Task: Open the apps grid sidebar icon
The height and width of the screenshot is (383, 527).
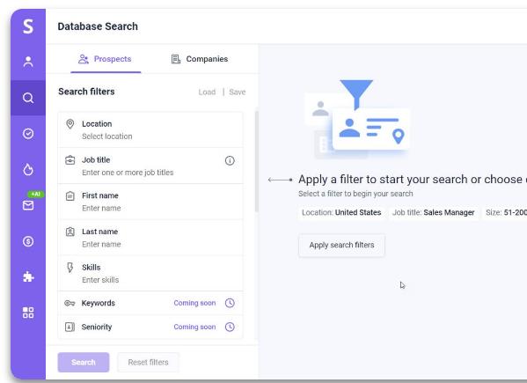Action: (x=28, y=313)
